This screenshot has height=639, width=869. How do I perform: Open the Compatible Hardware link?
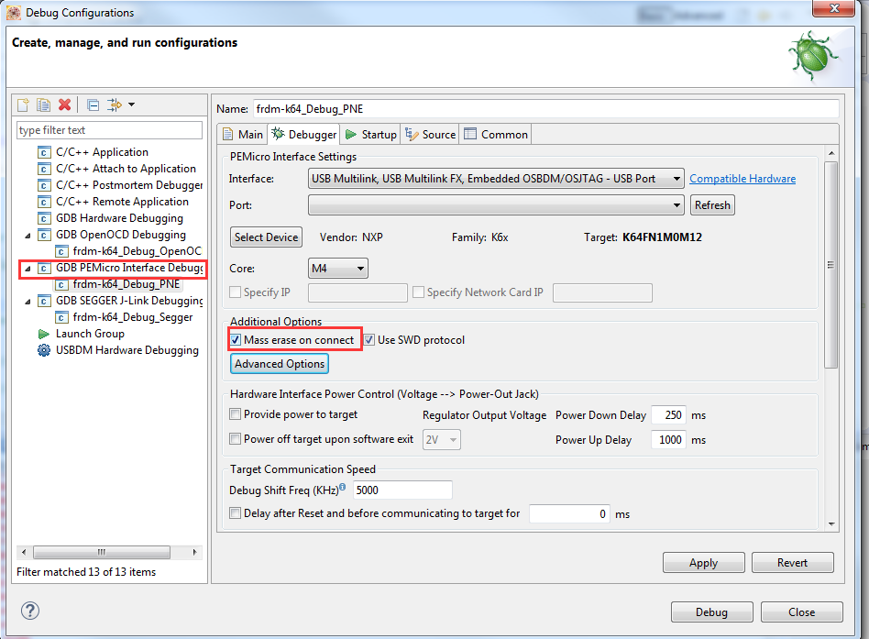click(742, 179)
